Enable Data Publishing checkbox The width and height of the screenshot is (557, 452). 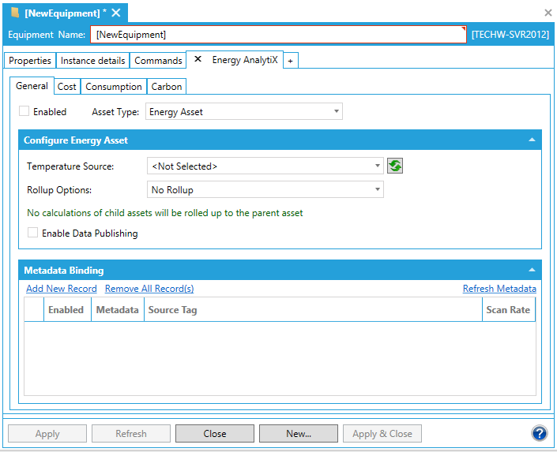pos(33,233)
